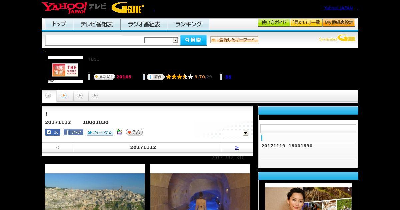The height and width of the screenshot is (210, 400).
Task: Select the fourth gray play arrow tab
Action: [x=95, y=96]
